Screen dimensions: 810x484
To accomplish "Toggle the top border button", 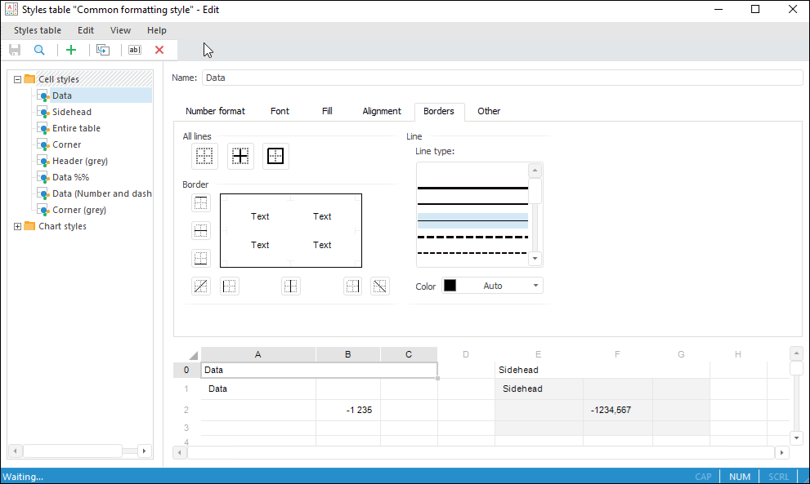I will coord(200,203).
